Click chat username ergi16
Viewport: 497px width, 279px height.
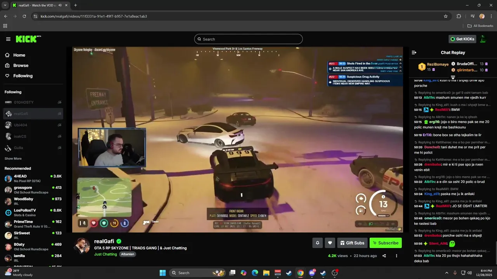coord(434,122)
